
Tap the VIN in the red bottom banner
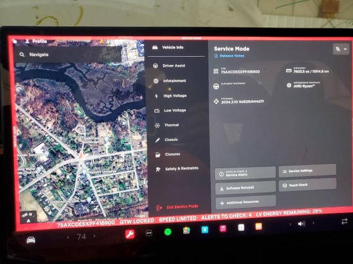click(x=86, y=224)
